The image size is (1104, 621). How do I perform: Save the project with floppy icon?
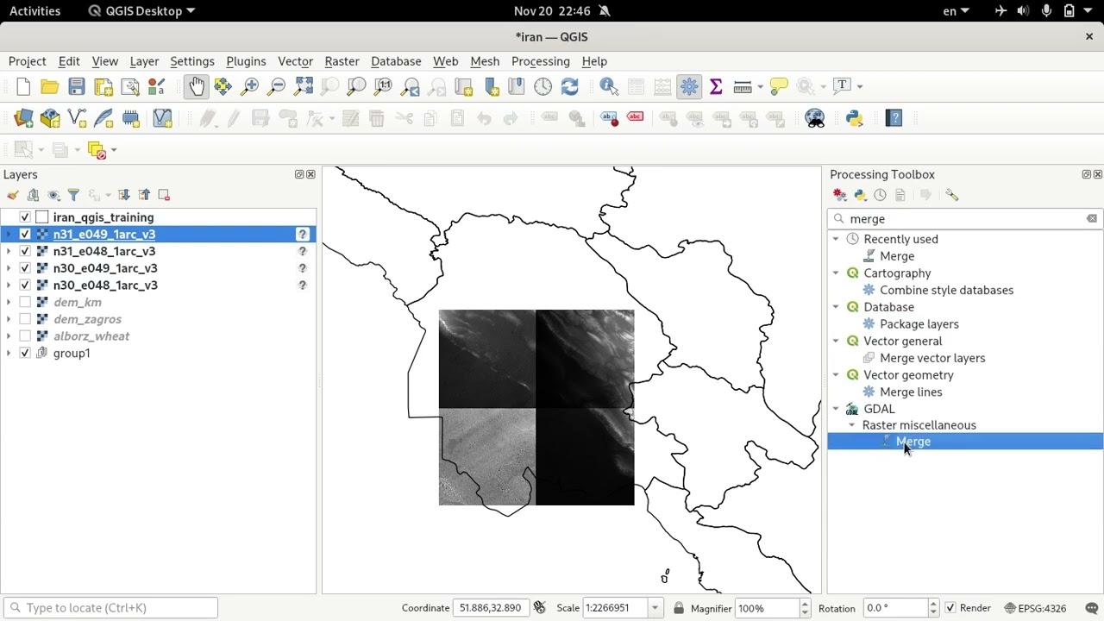coord(77,86)
